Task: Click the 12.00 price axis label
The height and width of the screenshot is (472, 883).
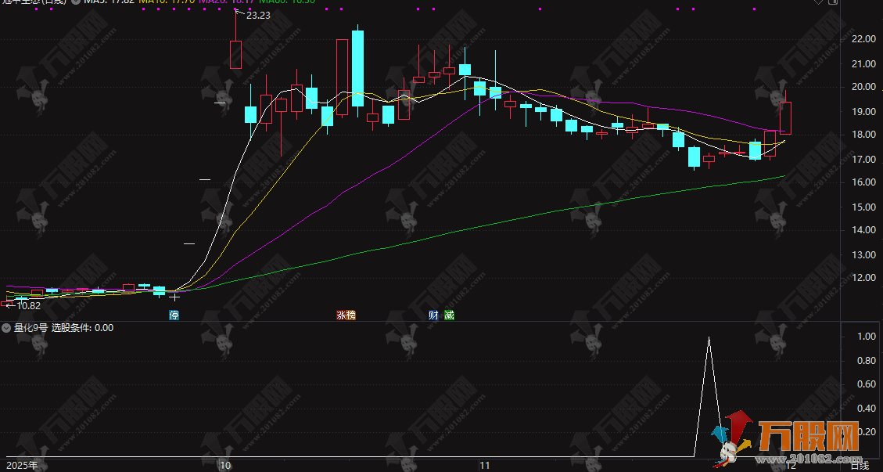Action: pos(863,278)
